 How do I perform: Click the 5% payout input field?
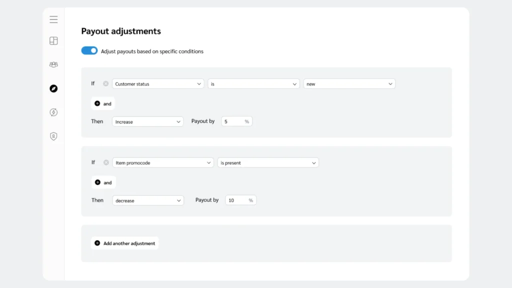236,121
